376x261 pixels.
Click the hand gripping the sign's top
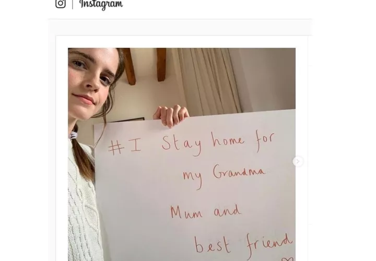(x=171, y=116)
